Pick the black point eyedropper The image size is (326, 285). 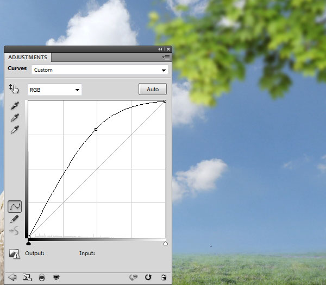pos(15,105)
